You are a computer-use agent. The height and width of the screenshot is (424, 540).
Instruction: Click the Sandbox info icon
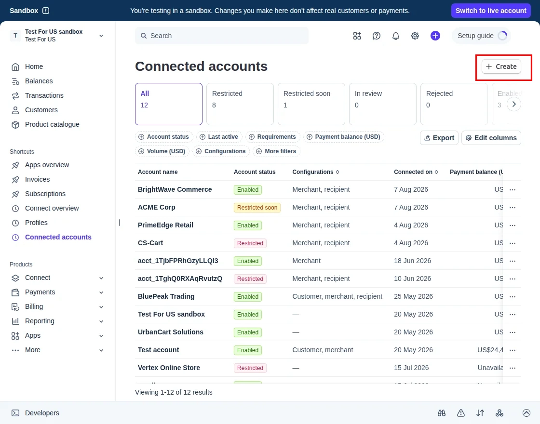tap(46, 11)
